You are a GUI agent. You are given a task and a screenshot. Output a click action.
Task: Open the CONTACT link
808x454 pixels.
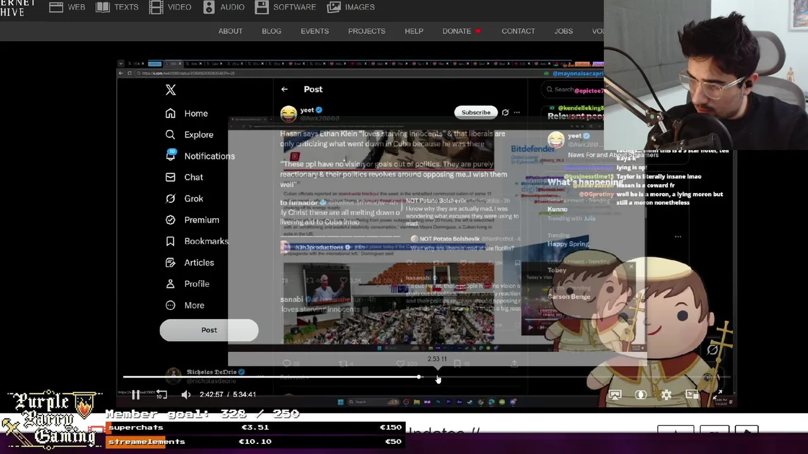click(518, 31)
